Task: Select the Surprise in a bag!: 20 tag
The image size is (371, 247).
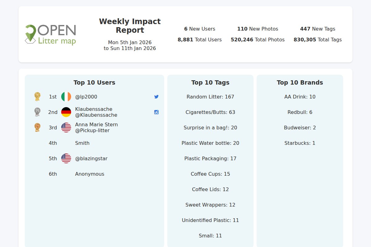Action: [x=210, y=128]
